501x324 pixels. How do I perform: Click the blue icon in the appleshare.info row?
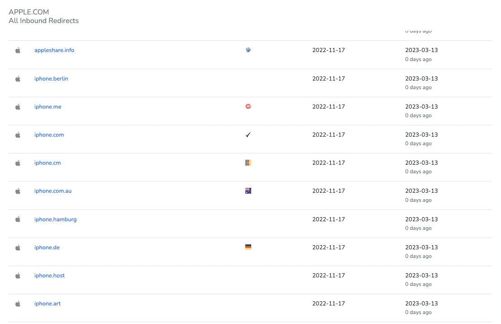click(x=248, y=50)
